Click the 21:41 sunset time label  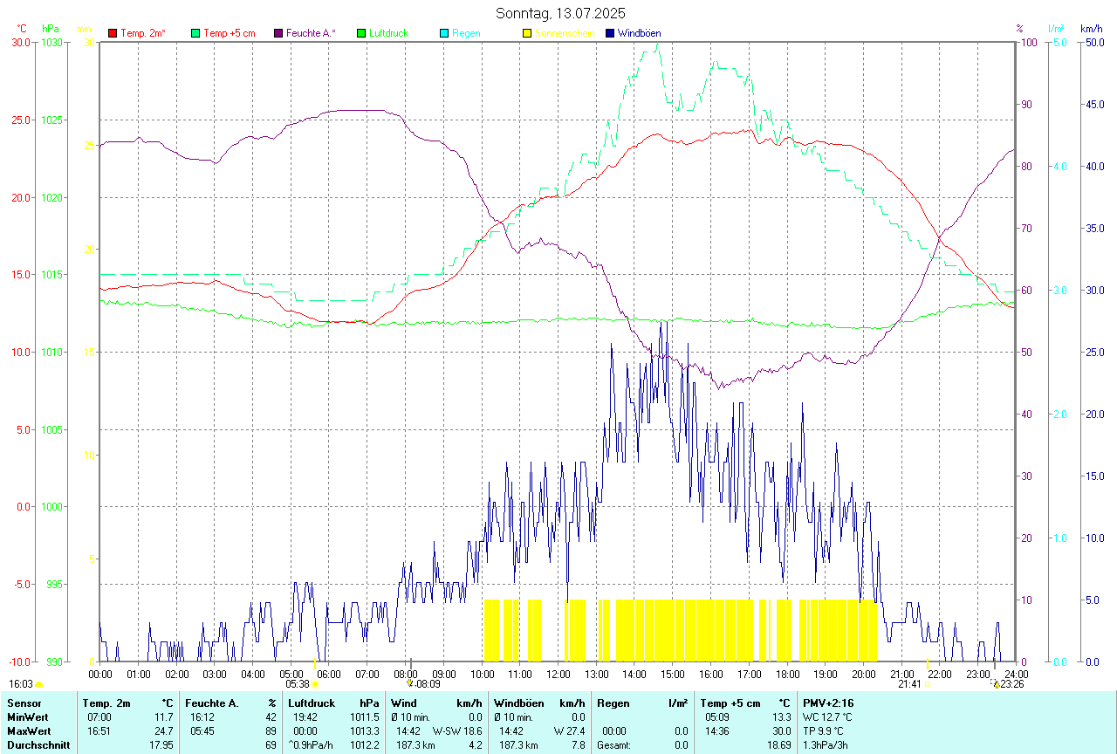[909, 684]
